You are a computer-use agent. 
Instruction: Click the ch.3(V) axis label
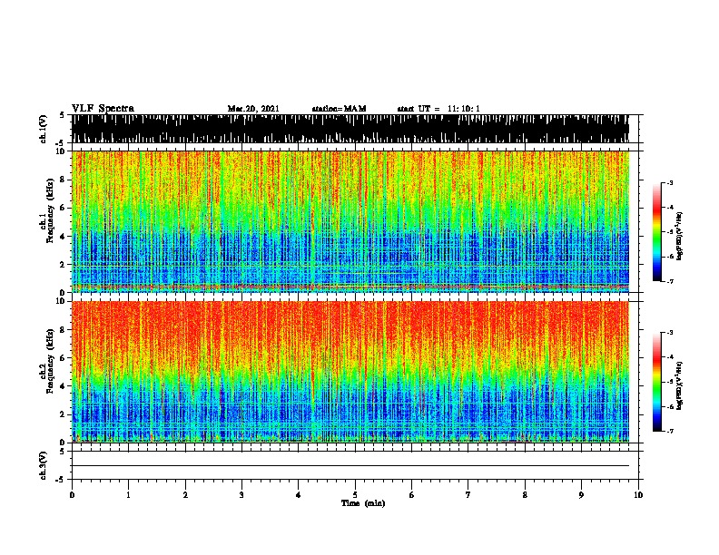[43, 465]
